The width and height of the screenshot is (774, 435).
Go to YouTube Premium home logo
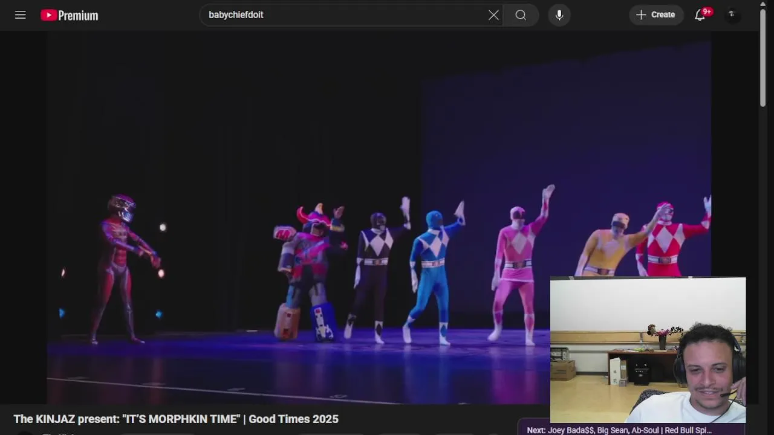click(x=70, y=15)
